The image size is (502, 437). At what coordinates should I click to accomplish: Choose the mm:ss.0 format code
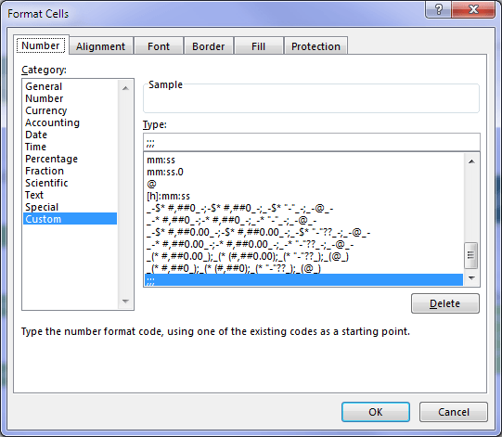point(165,172)
